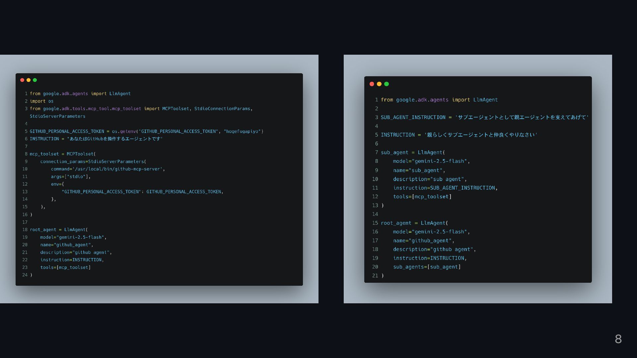Screen dimensions: 637x358
Task: Click the red dot in left code window
Action: pyautogui.click(x=22, y=80)
